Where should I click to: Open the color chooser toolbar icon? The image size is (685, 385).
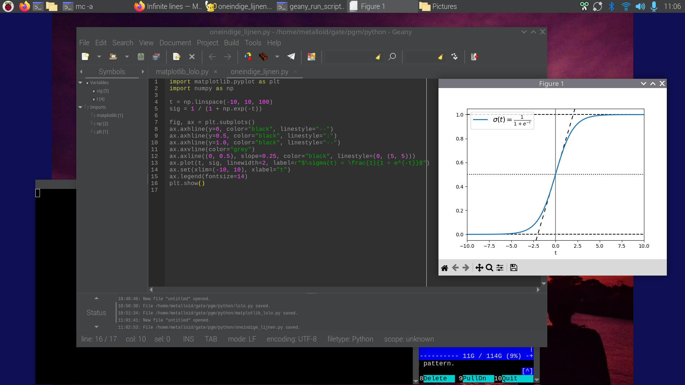(x=311, y=57)
